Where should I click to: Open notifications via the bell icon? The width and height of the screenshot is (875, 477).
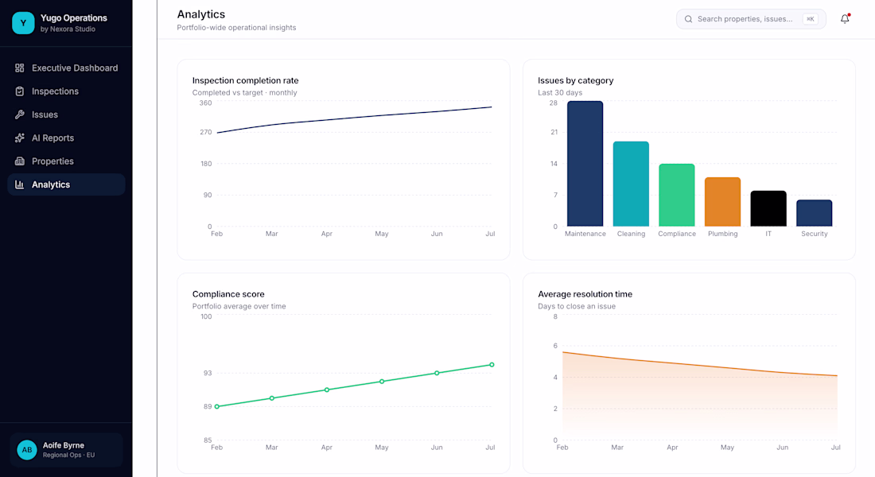click(x=845, y=19)
